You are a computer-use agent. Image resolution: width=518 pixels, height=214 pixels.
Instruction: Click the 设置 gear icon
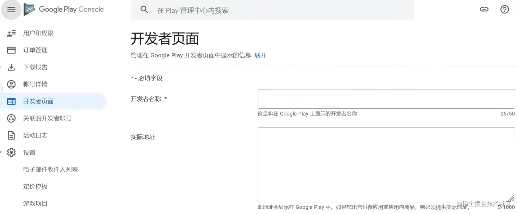coord(11,152)
